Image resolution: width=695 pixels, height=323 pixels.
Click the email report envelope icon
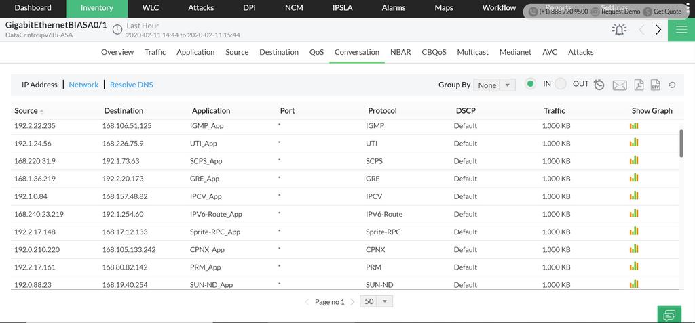coord(619,85)
